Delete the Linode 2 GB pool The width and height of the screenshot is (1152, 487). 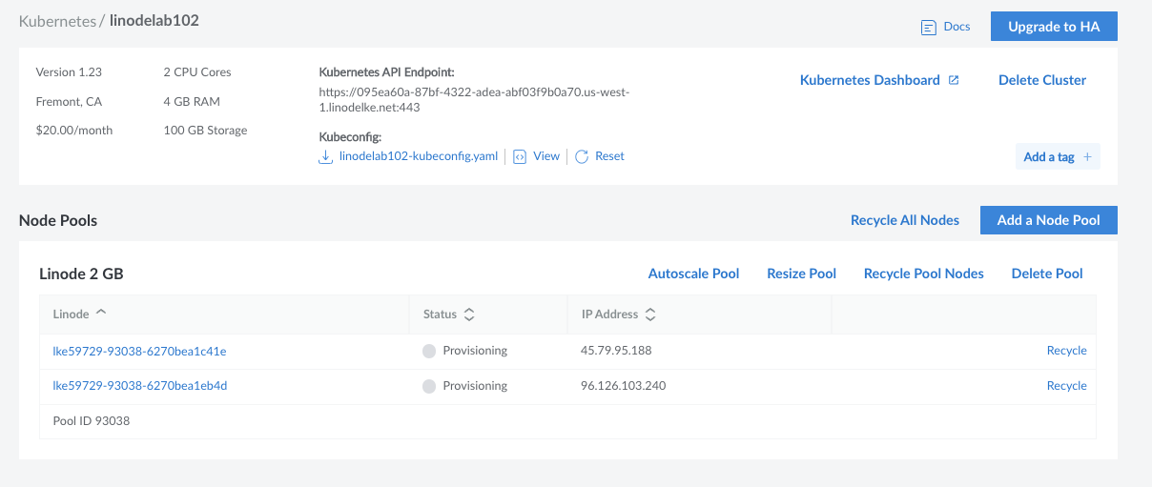1046,274
